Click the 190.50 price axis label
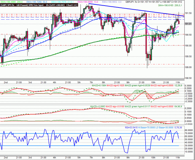This screenshot has width=195, height=160. pos(188,35)
